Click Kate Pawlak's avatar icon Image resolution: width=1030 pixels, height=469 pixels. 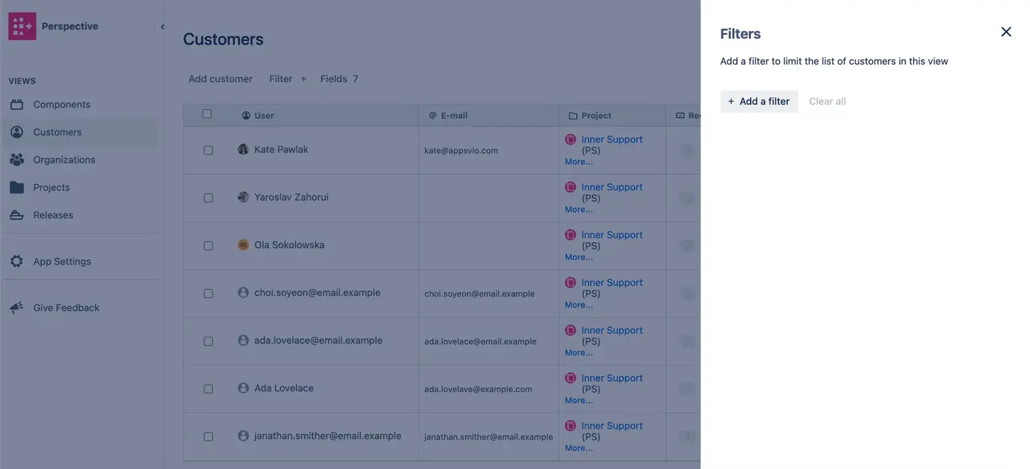coord(243,149)
